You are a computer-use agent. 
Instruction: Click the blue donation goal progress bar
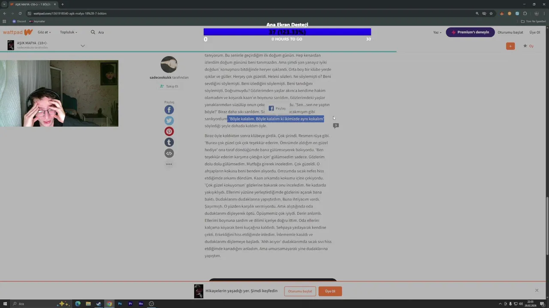point(287,32)
